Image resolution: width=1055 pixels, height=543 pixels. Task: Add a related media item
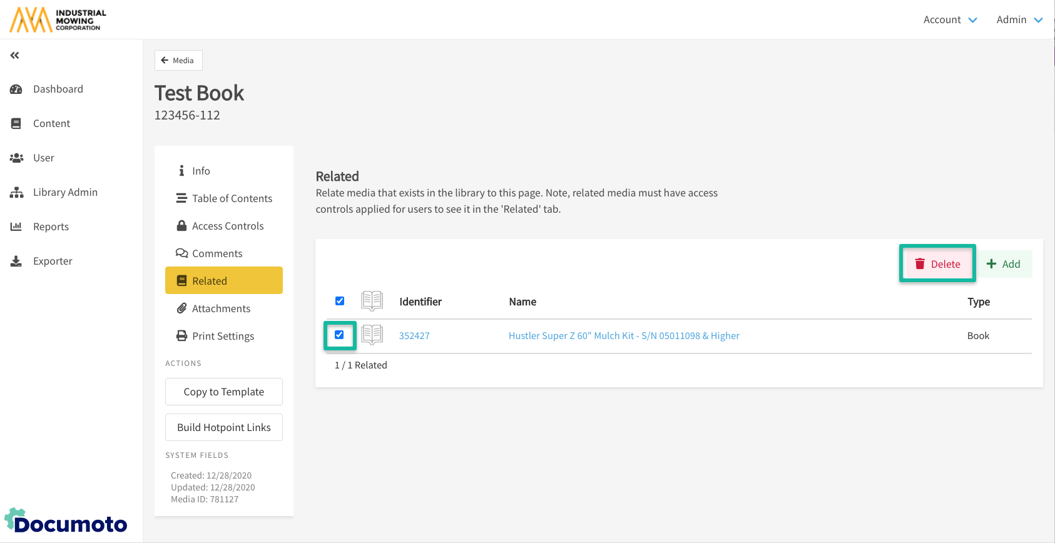1004,264
